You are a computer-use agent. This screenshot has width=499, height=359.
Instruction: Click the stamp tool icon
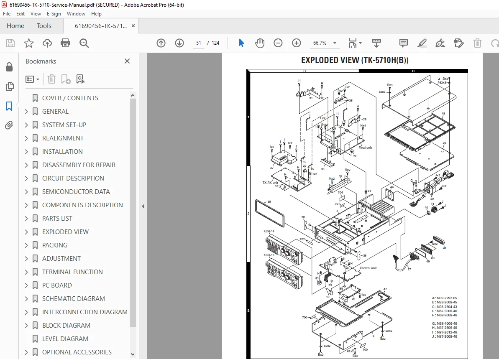coord(458,43)
